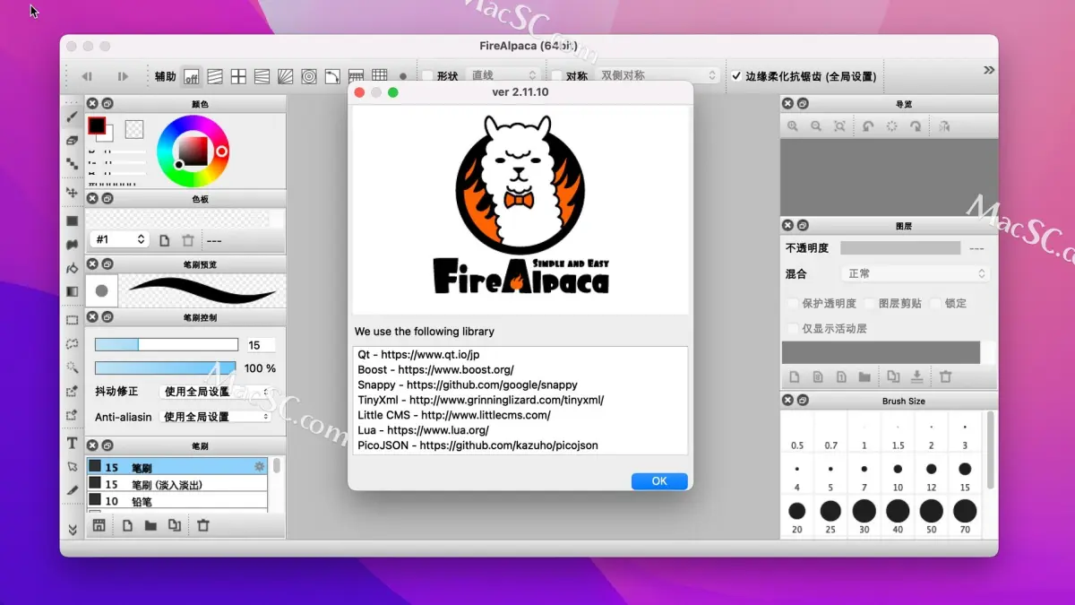
Task: Flip the view in navigator panel
Action: point(944,126)
